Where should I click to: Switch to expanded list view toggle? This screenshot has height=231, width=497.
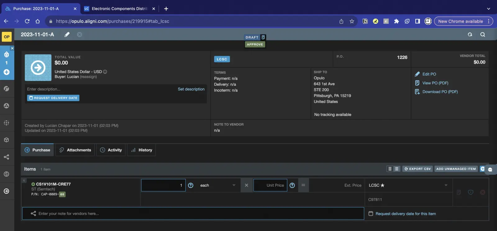point(397,169)
